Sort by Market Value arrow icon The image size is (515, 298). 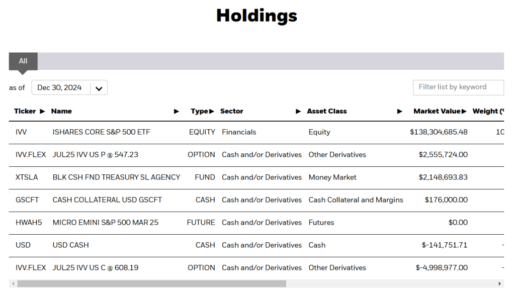pyautogui.click(x=464, y=112)
